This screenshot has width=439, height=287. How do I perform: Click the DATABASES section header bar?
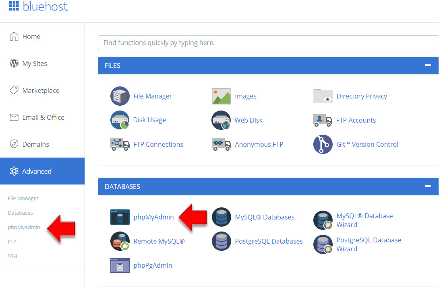268,187
